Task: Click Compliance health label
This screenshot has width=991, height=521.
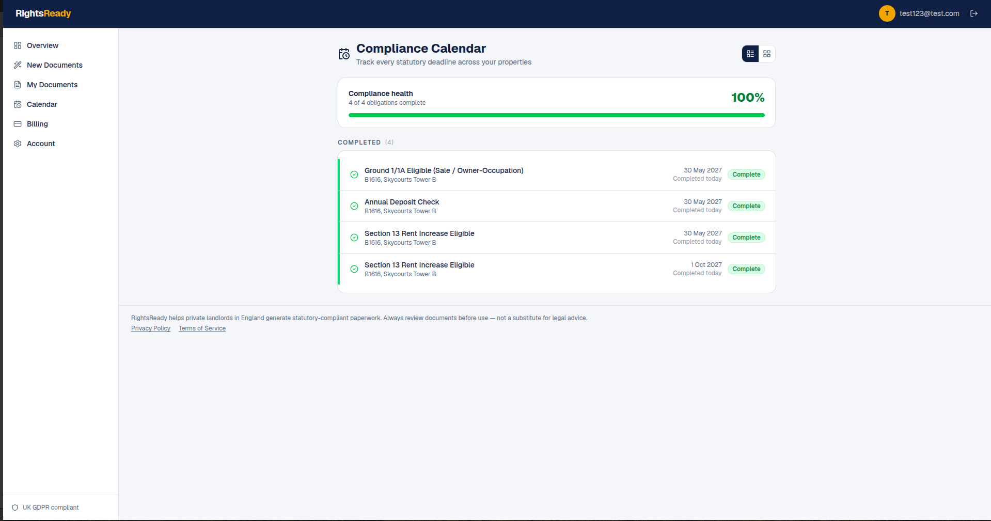Action: (x=381, y=93)
